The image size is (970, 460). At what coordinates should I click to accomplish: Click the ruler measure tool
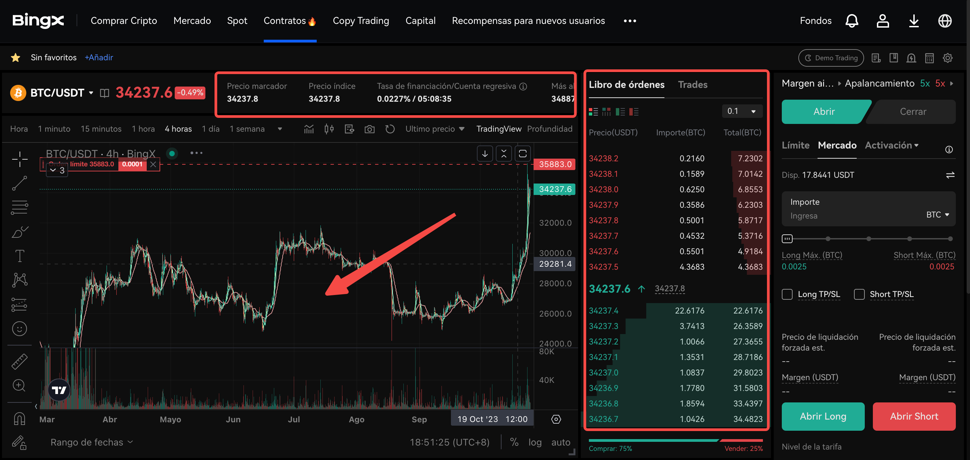point(20,362)
